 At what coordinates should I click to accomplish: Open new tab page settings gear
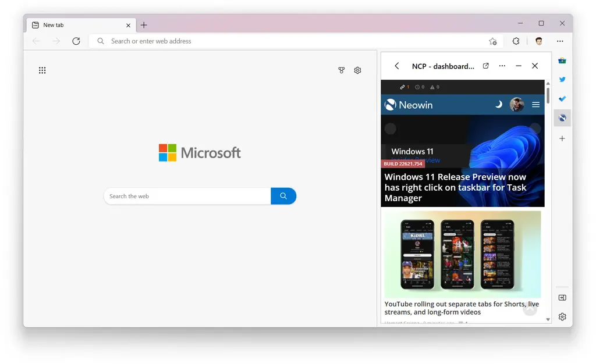[357, 70]
